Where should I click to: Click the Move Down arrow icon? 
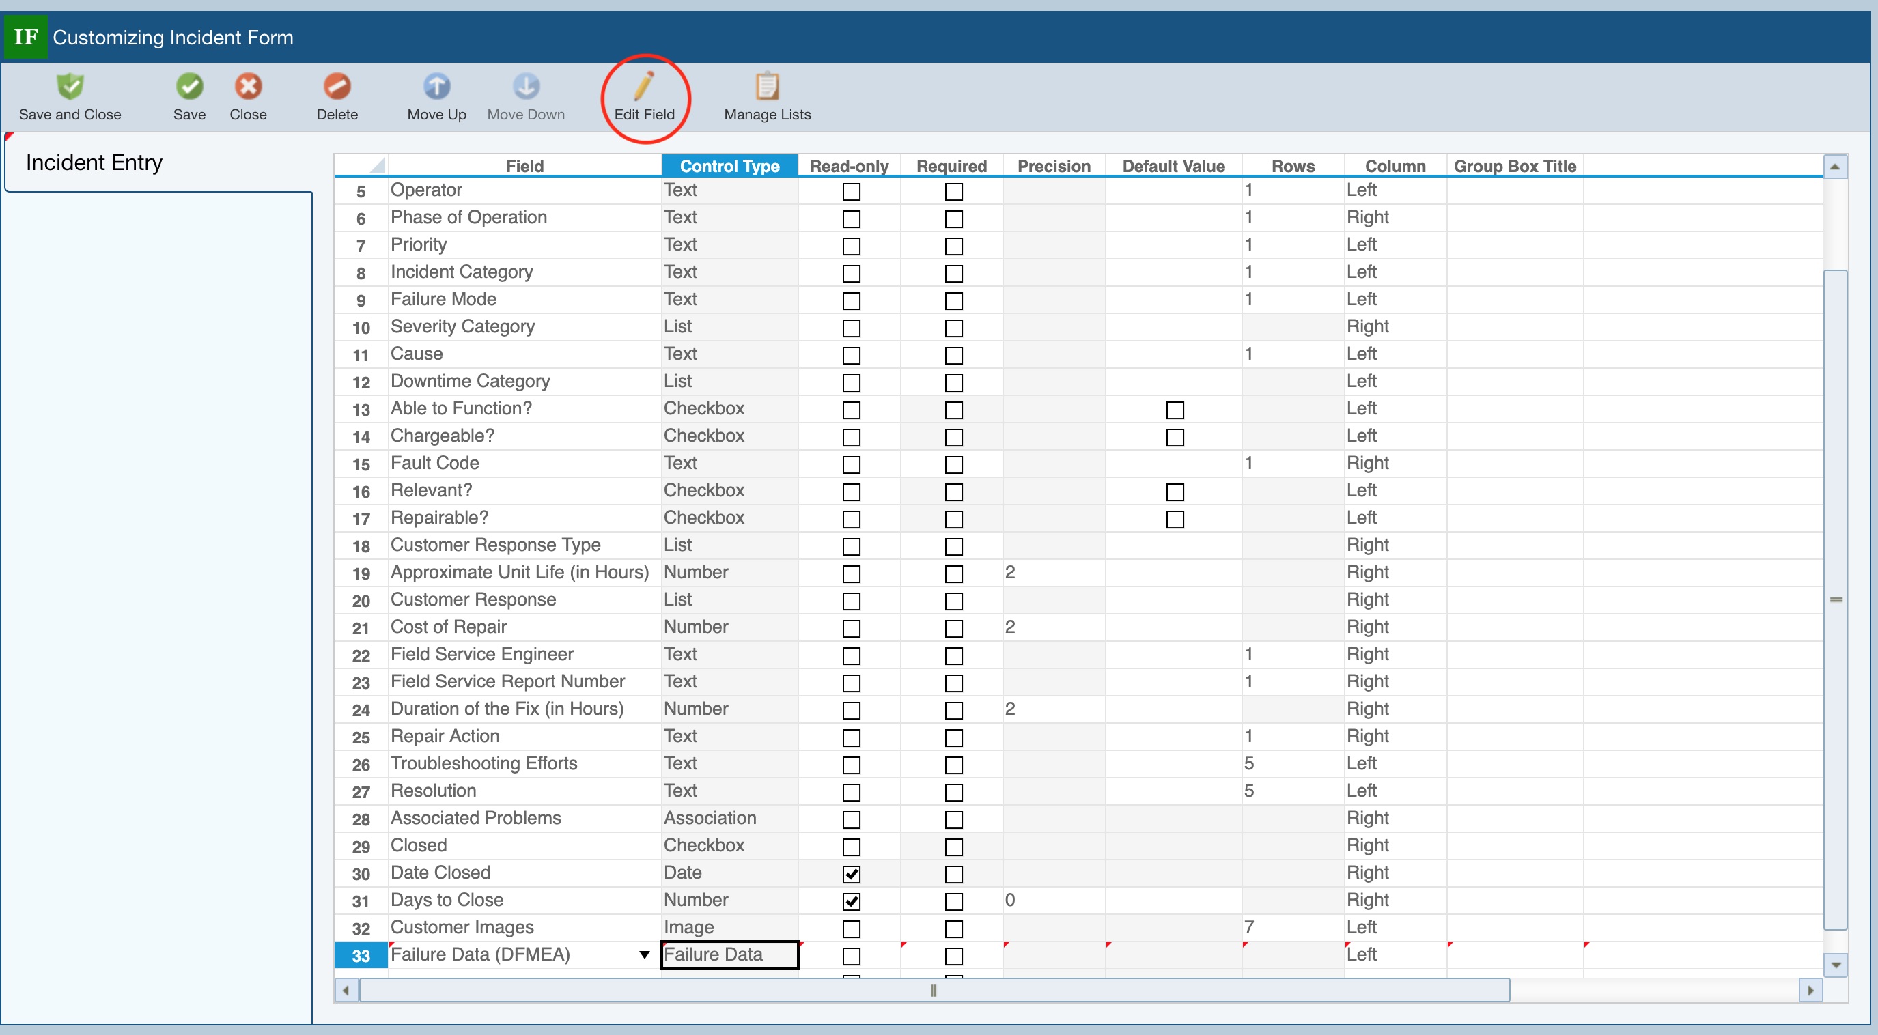(x=525, y=87)
